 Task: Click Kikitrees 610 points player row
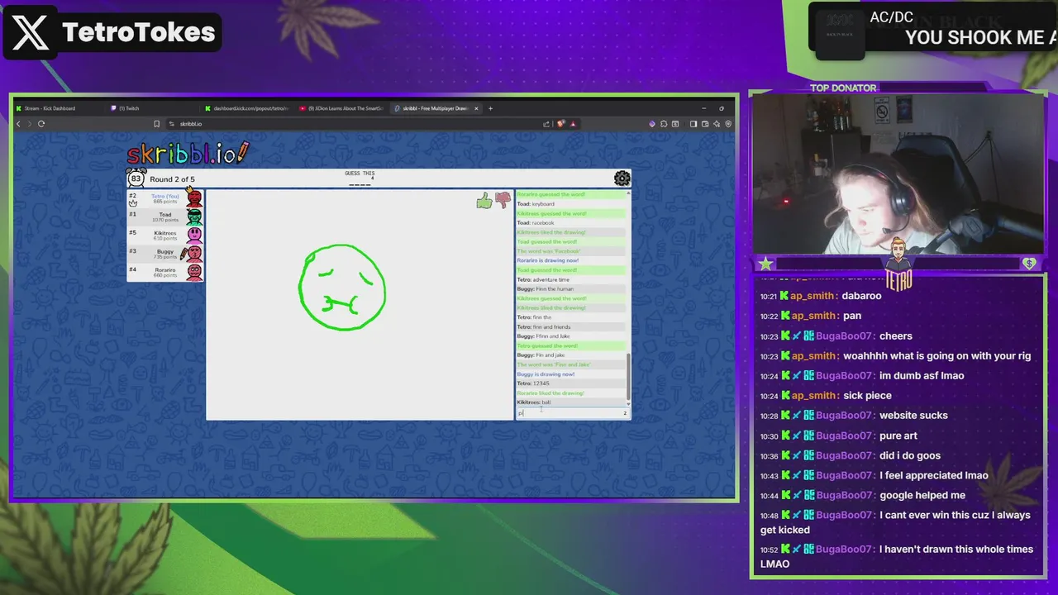165,236
